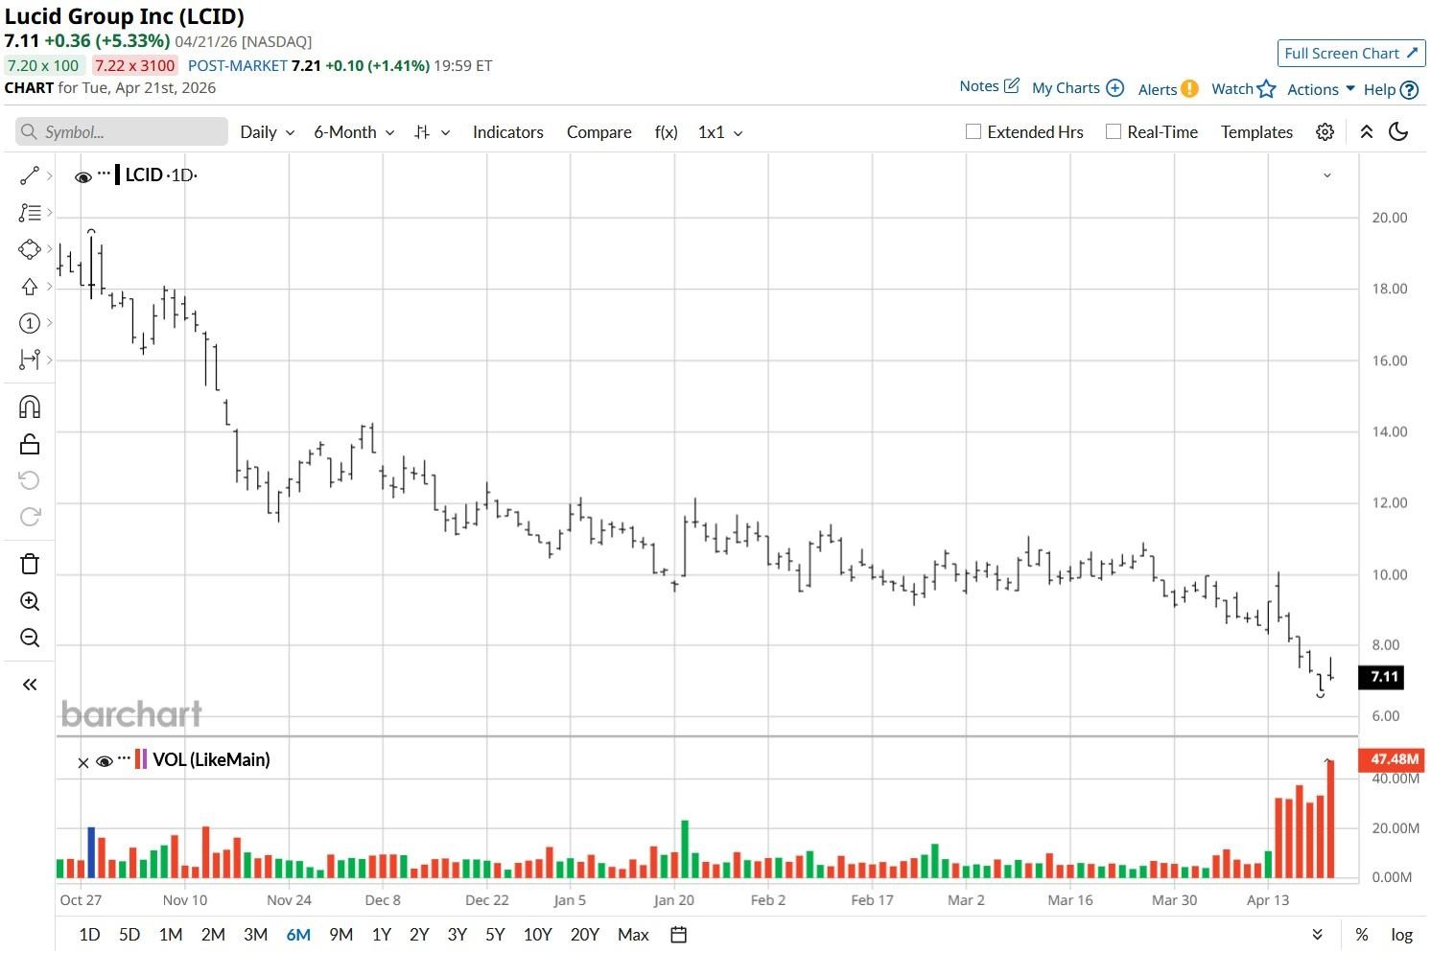Select the trend line drawing tool

tap(30, 175)
